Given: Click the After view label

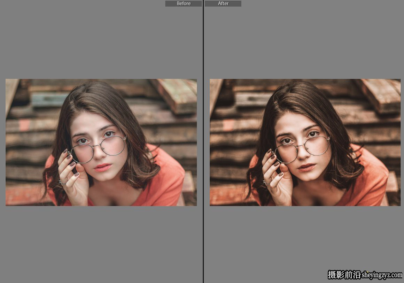Looking at the screenshot, I should (223, 3).
